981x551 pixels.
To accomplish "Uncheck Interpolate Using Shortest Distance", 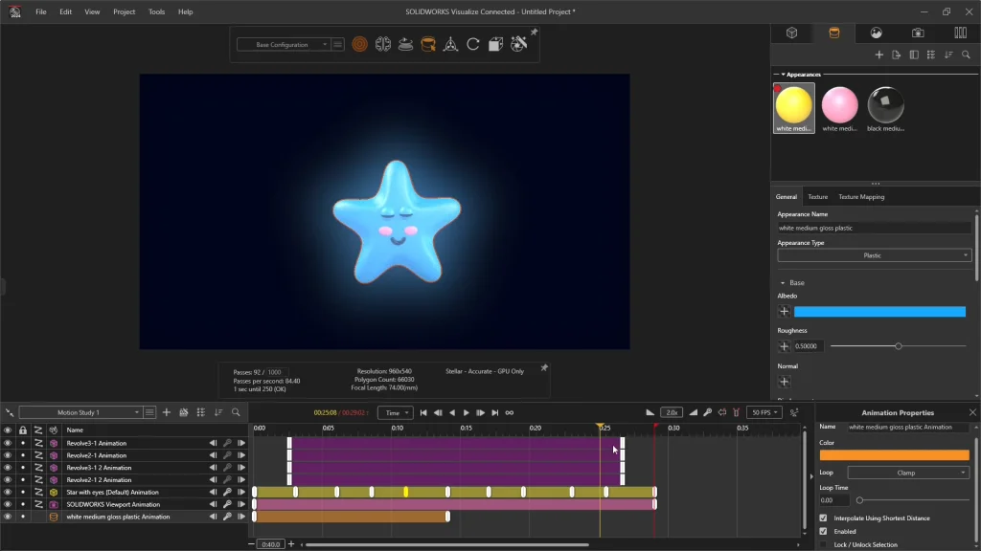I will (x=823, y=518).
